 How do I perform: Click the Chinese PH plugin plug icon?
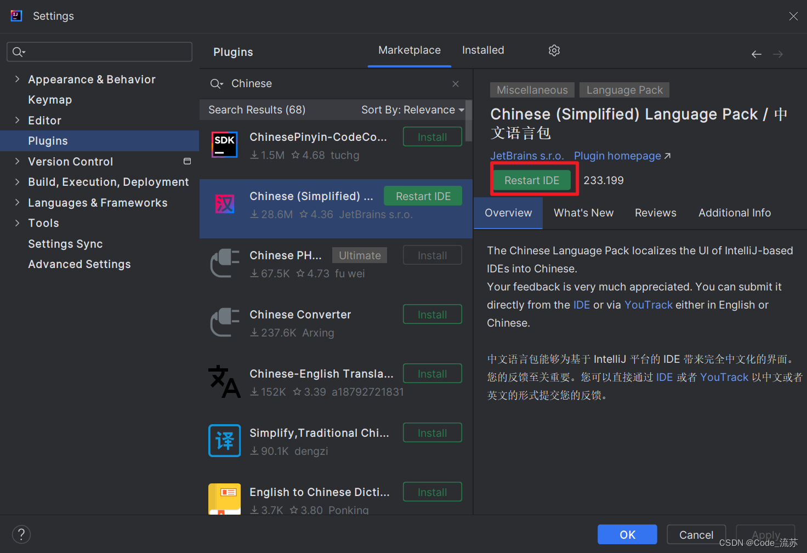click(x=225, y=263)
